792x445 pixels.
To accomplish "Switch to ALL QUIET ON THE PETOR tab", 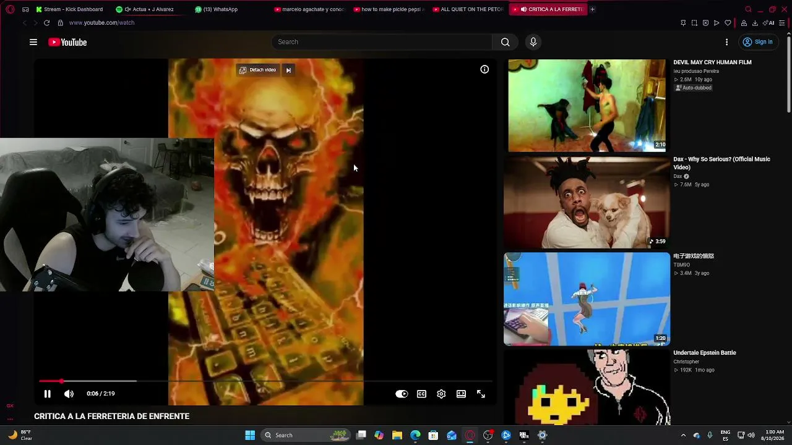I will (x=469, y=9).
